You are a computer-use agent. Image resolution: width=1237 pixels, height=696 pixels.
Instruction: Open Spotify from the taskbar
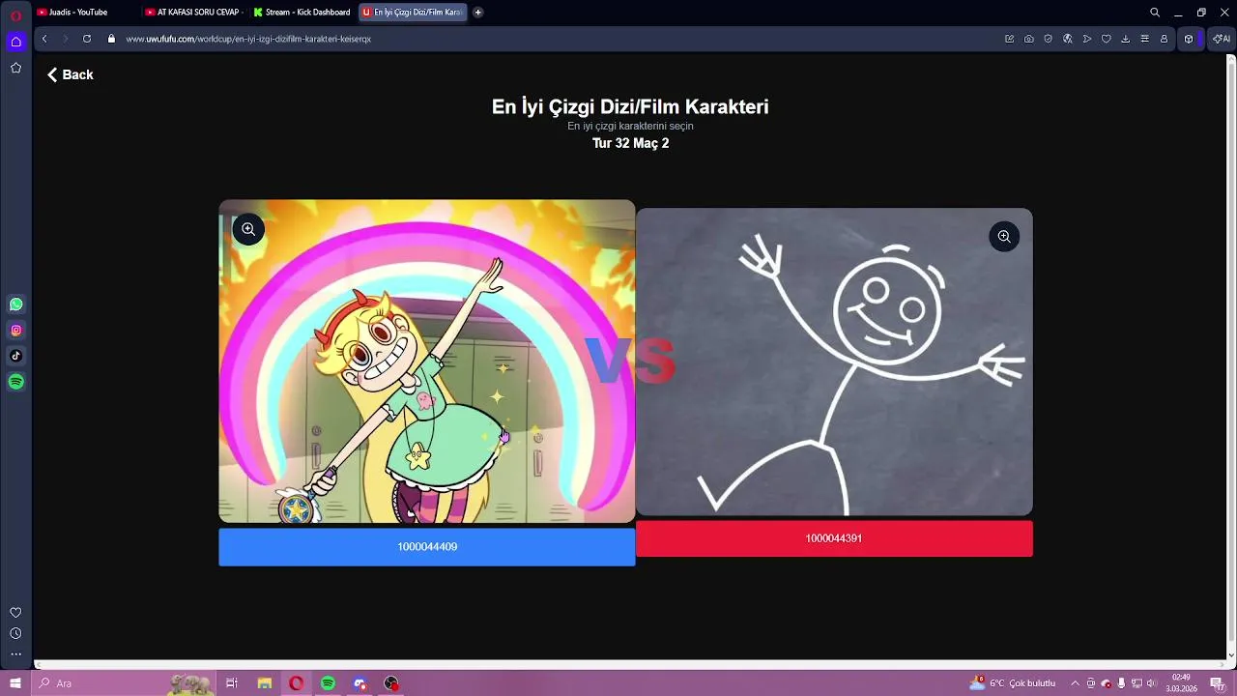[328, 683]
